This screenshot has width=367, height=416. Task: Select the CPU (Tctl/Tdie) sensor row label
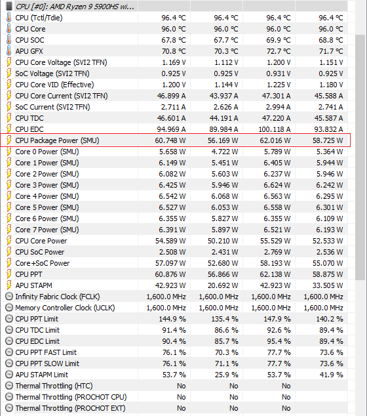(x=39, y=18)
